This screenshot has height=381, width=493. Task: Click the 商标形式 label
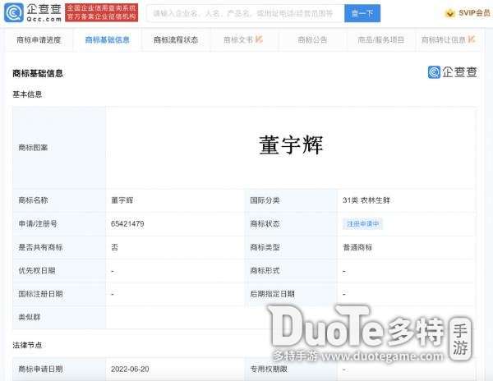point(265,270)
